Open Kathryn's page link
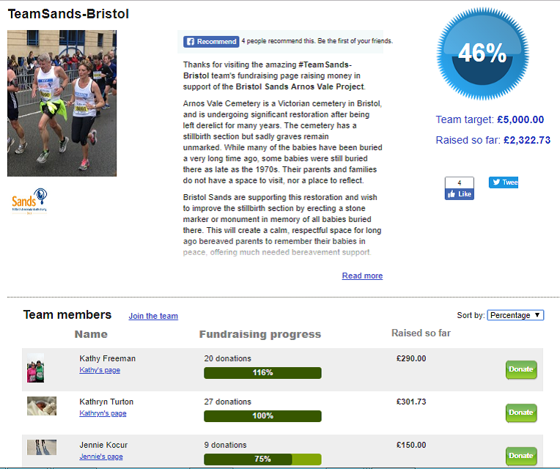560x469 pixels. [x=103, y=413]
